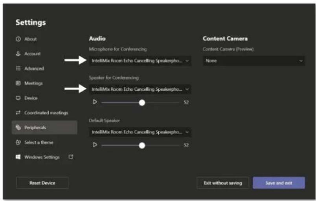
Task: Click the Default Speaker label
Action: point(105,121)
